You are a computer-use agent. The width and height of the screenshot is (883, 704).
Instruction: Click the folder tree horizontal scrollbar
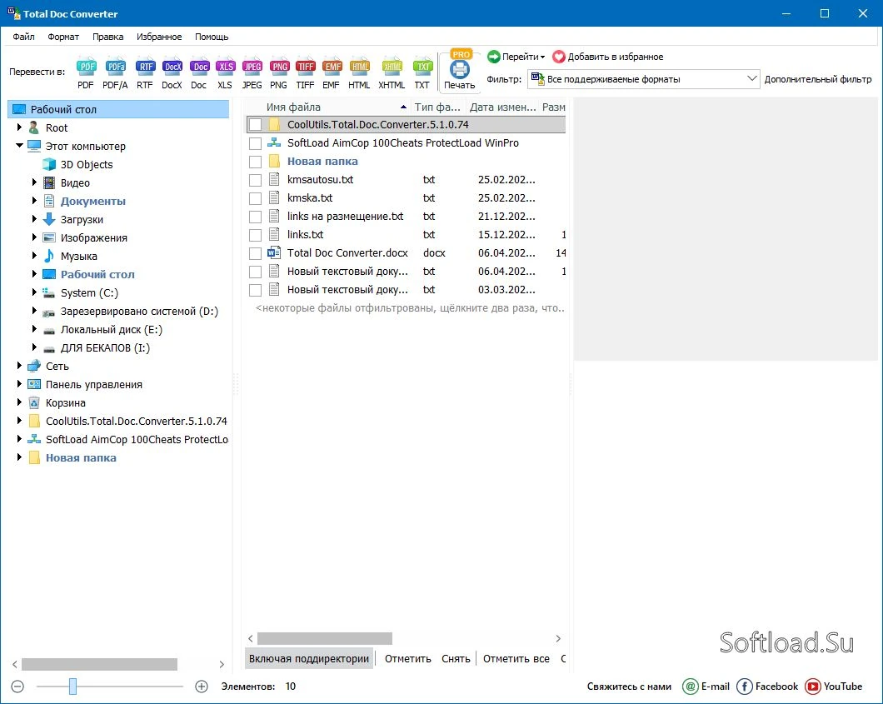click(x=99, y=664)
